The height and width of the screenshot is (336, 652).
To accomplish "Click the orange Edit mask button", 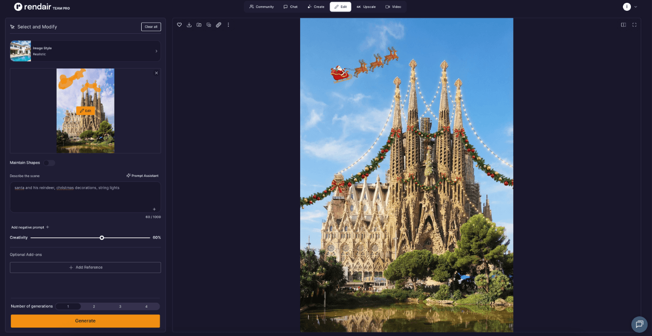I will (x=85, y=111).
